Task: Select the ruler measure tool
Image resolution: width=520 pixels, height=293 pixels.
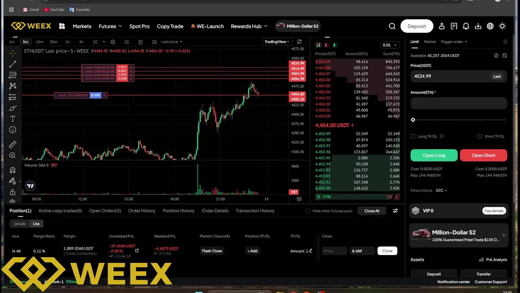Action: [13, 144]
